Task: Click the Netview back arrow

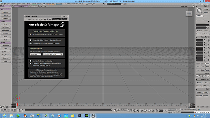Action: [x=34, y=19]
